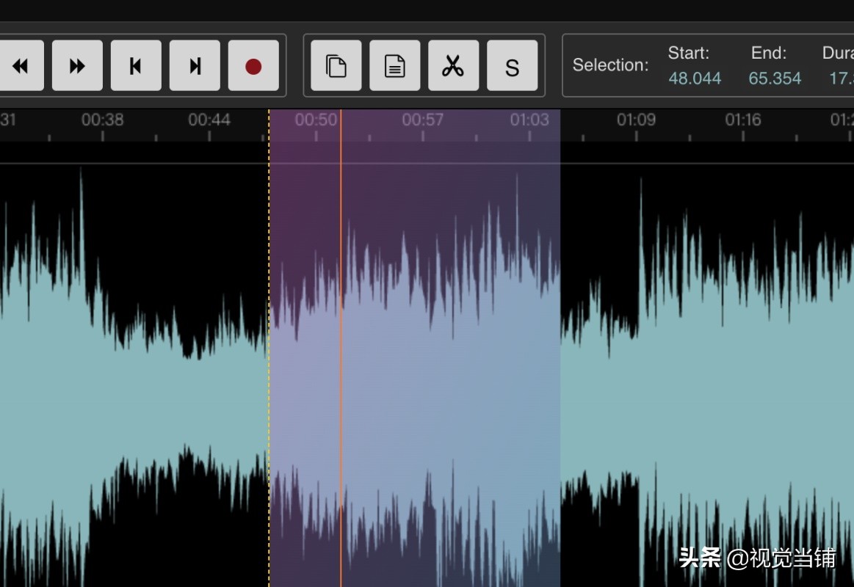Click the 01:16 mark on the timeline ruler

point(743,120)
